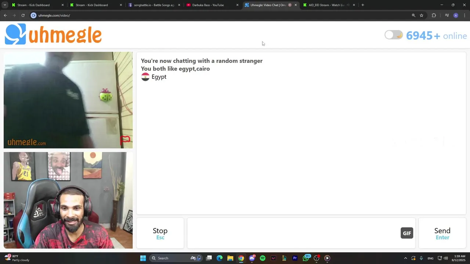
Task: Open the Chrome three-dot menu
Action: pyautogui.click(x=464, y=15)
